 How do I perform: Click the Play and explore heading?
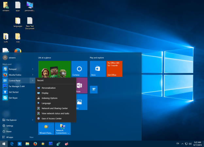coord(97,58)
